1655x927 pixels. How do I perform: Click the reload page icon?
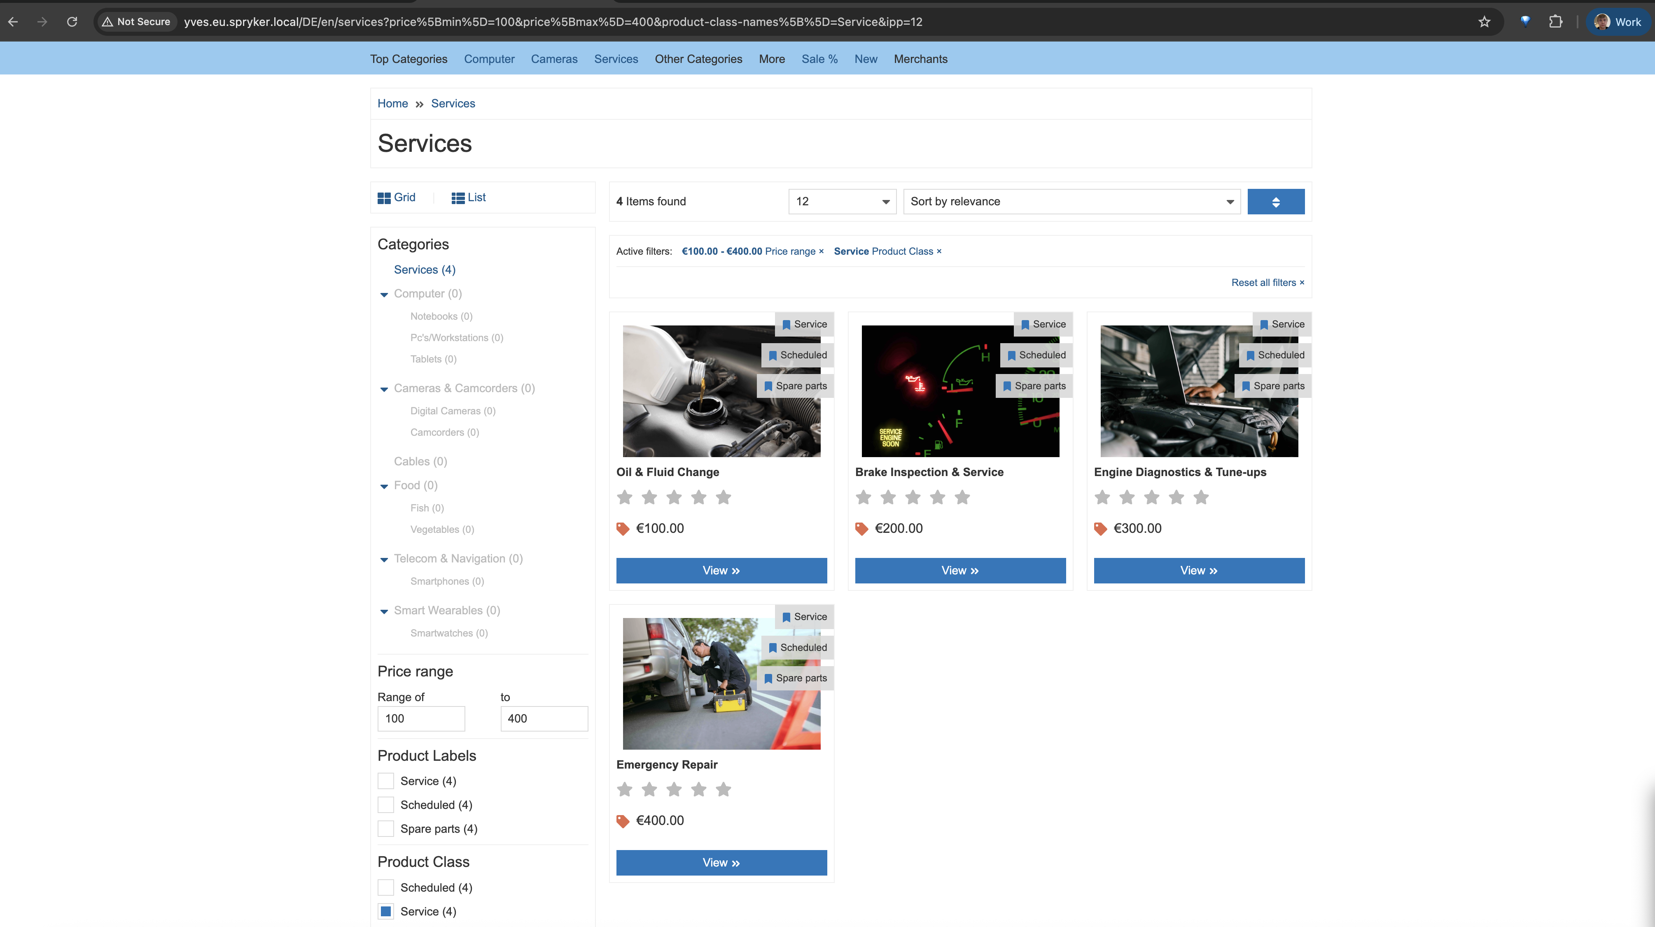(72, 21)
